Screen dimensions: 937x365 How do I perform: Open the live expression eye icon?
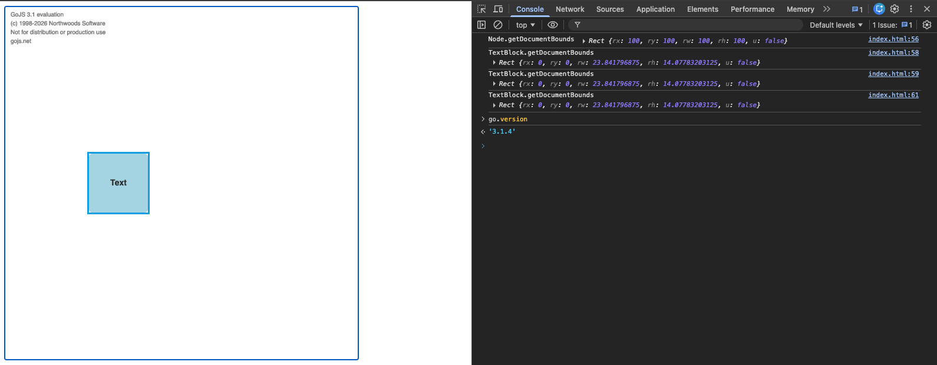(x=552, y=25)
